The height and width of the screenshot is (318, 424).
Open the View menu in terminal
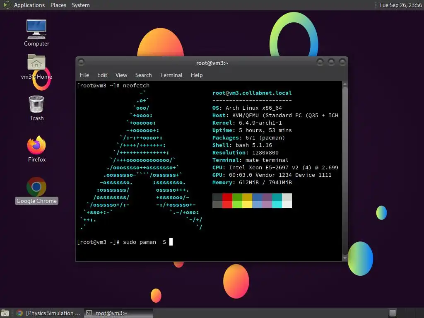pos(121,75)
